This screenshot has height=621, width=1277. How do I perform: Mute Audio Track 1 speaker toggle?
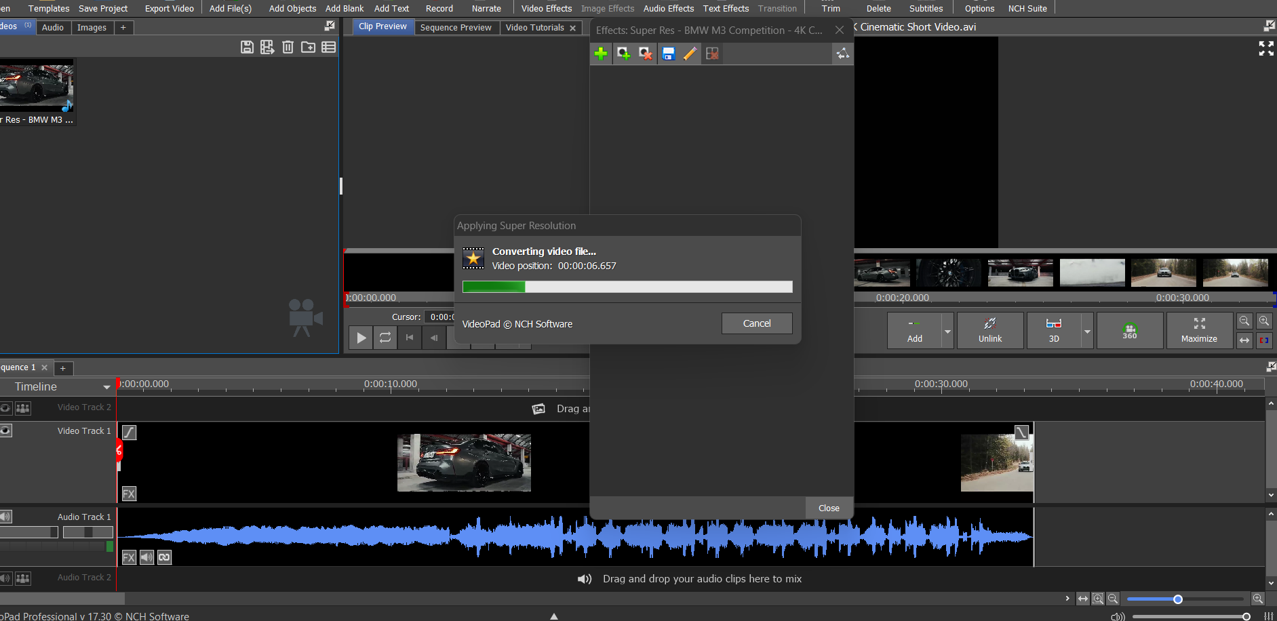click(5, 517)
